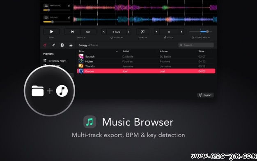Click the pitch value 0 field
The height and width of the screenshot is (161, 257).
(x=169, y=32)
